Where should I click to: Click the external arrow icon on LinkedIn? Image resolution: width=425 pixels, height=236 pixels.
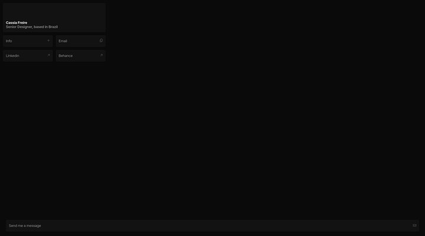(x=48, y=55)
